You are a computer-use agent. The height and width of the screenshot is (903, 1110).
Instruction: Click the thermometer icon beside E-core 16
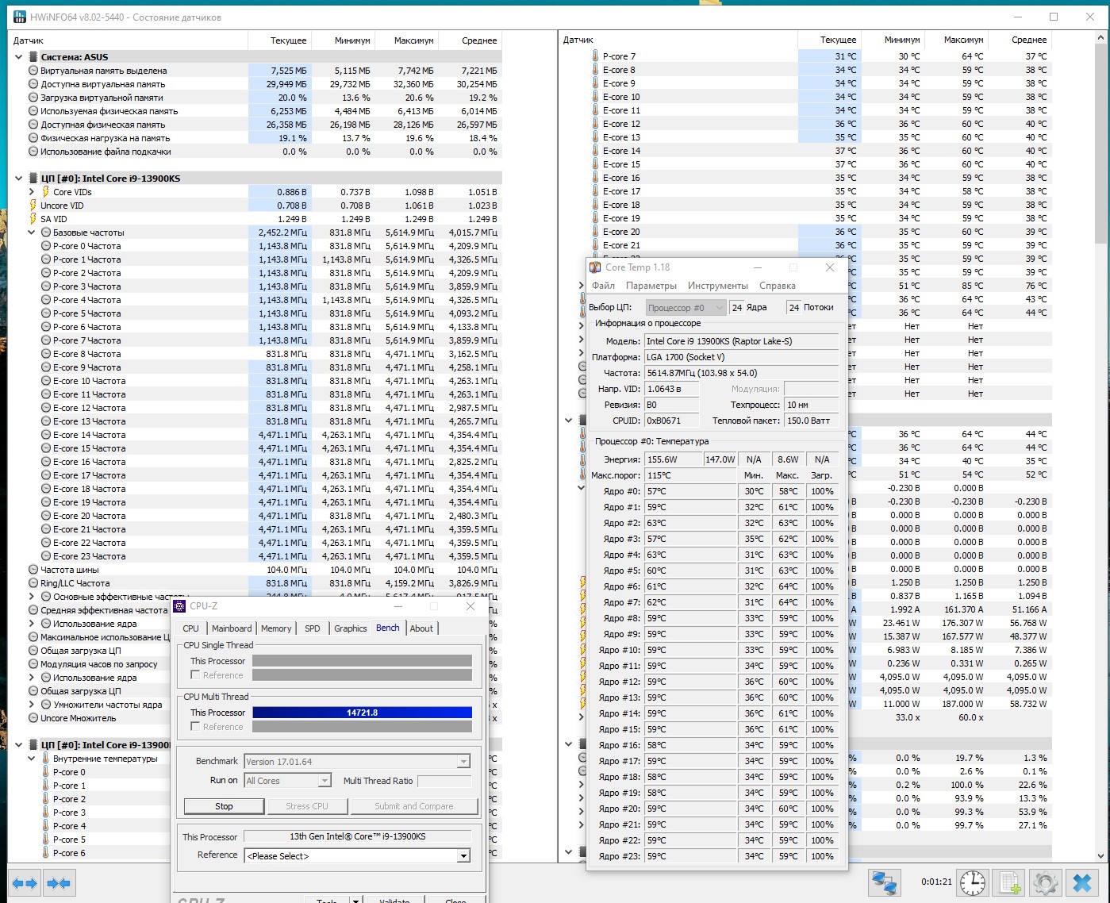(x=595, y=178)
